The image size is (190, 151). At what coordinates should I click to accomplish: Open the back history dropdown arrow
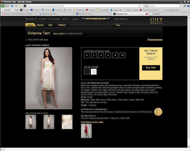[9, 6]
